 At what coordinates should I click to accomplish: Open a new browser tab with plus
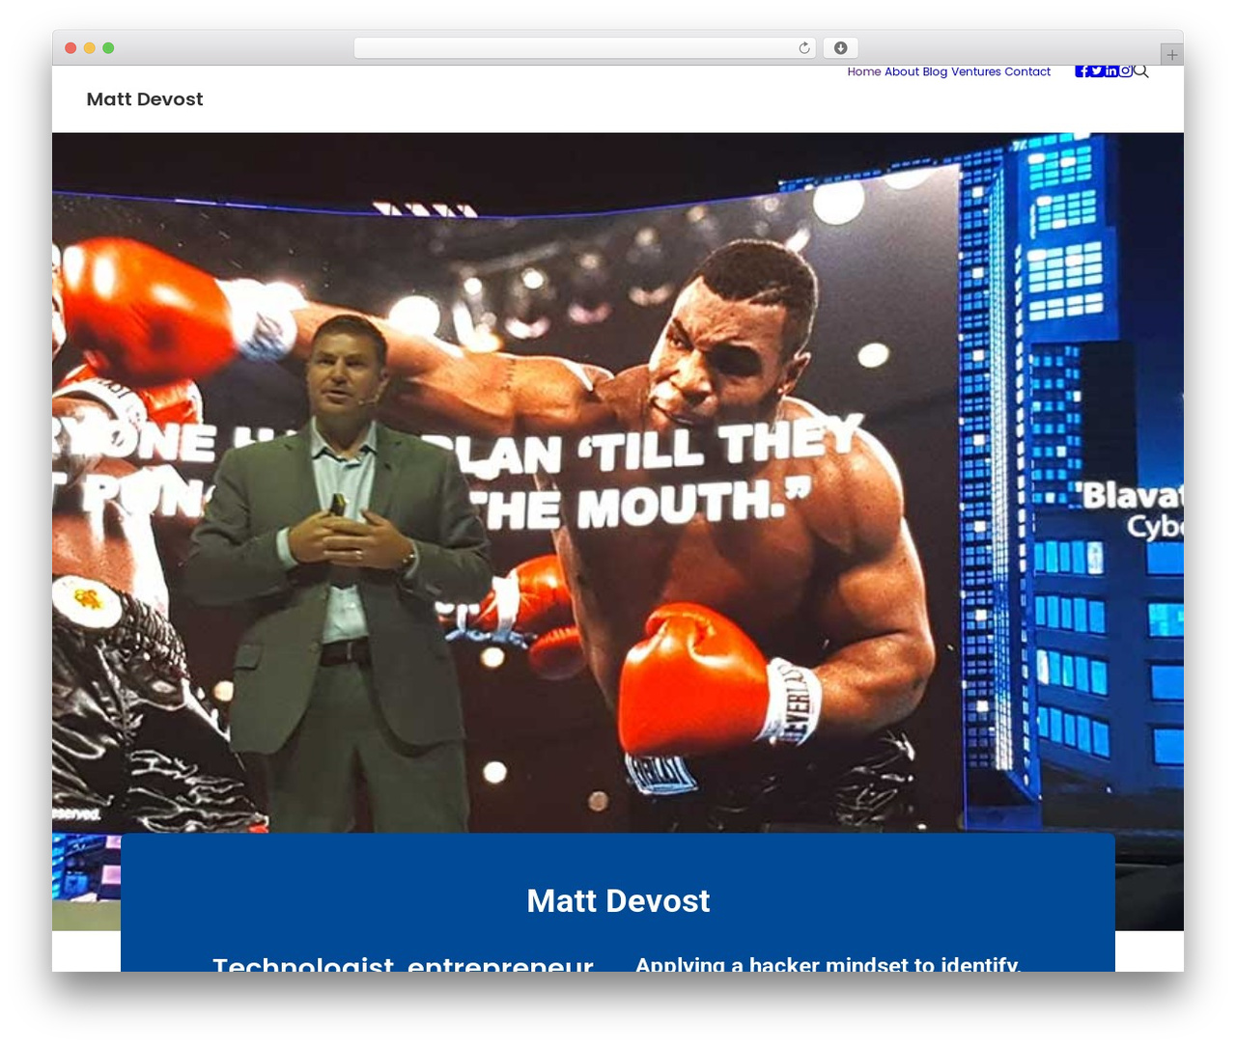1172,55
